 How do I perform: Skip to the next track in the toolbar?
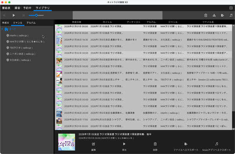[x=23, y=15]
